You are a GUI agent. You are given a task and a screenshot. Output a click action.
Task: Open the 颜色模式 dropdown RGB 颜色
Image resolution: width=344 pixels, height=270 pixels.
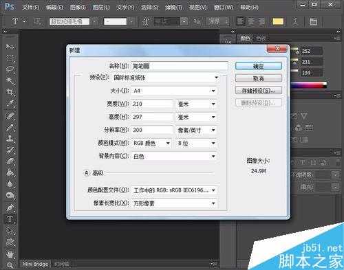click(151, 144)
